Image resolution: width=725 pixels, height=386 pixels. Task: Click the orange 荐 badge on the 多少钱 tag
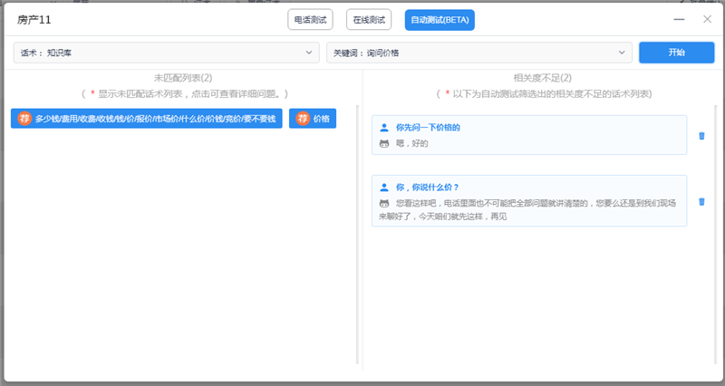coord(24,119)
